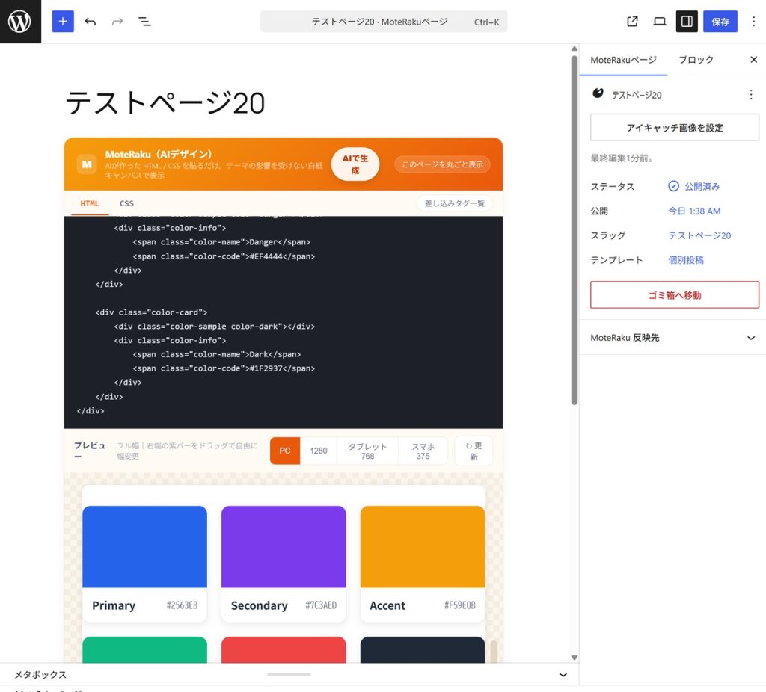The height and width of the screenshot is (692, 766).
Task: Expand the メタボックス panel chevron
Action: click(563, 674)
